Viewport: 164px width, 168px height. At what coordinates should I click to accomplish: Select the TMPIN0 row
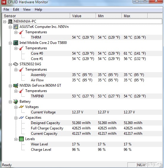point(96,96)
